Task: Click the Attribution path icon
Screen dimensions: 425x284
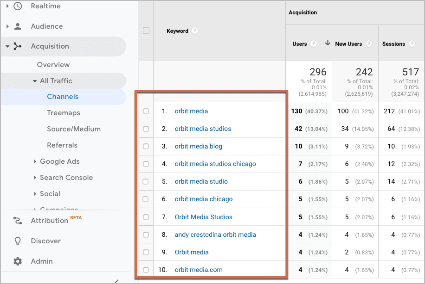Action: (18, 221)
